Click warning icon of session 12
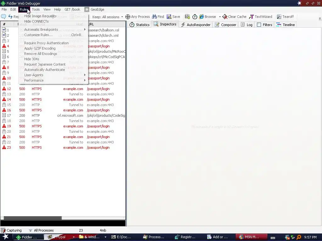Screen dimensions: 322x241 point(4,88)
